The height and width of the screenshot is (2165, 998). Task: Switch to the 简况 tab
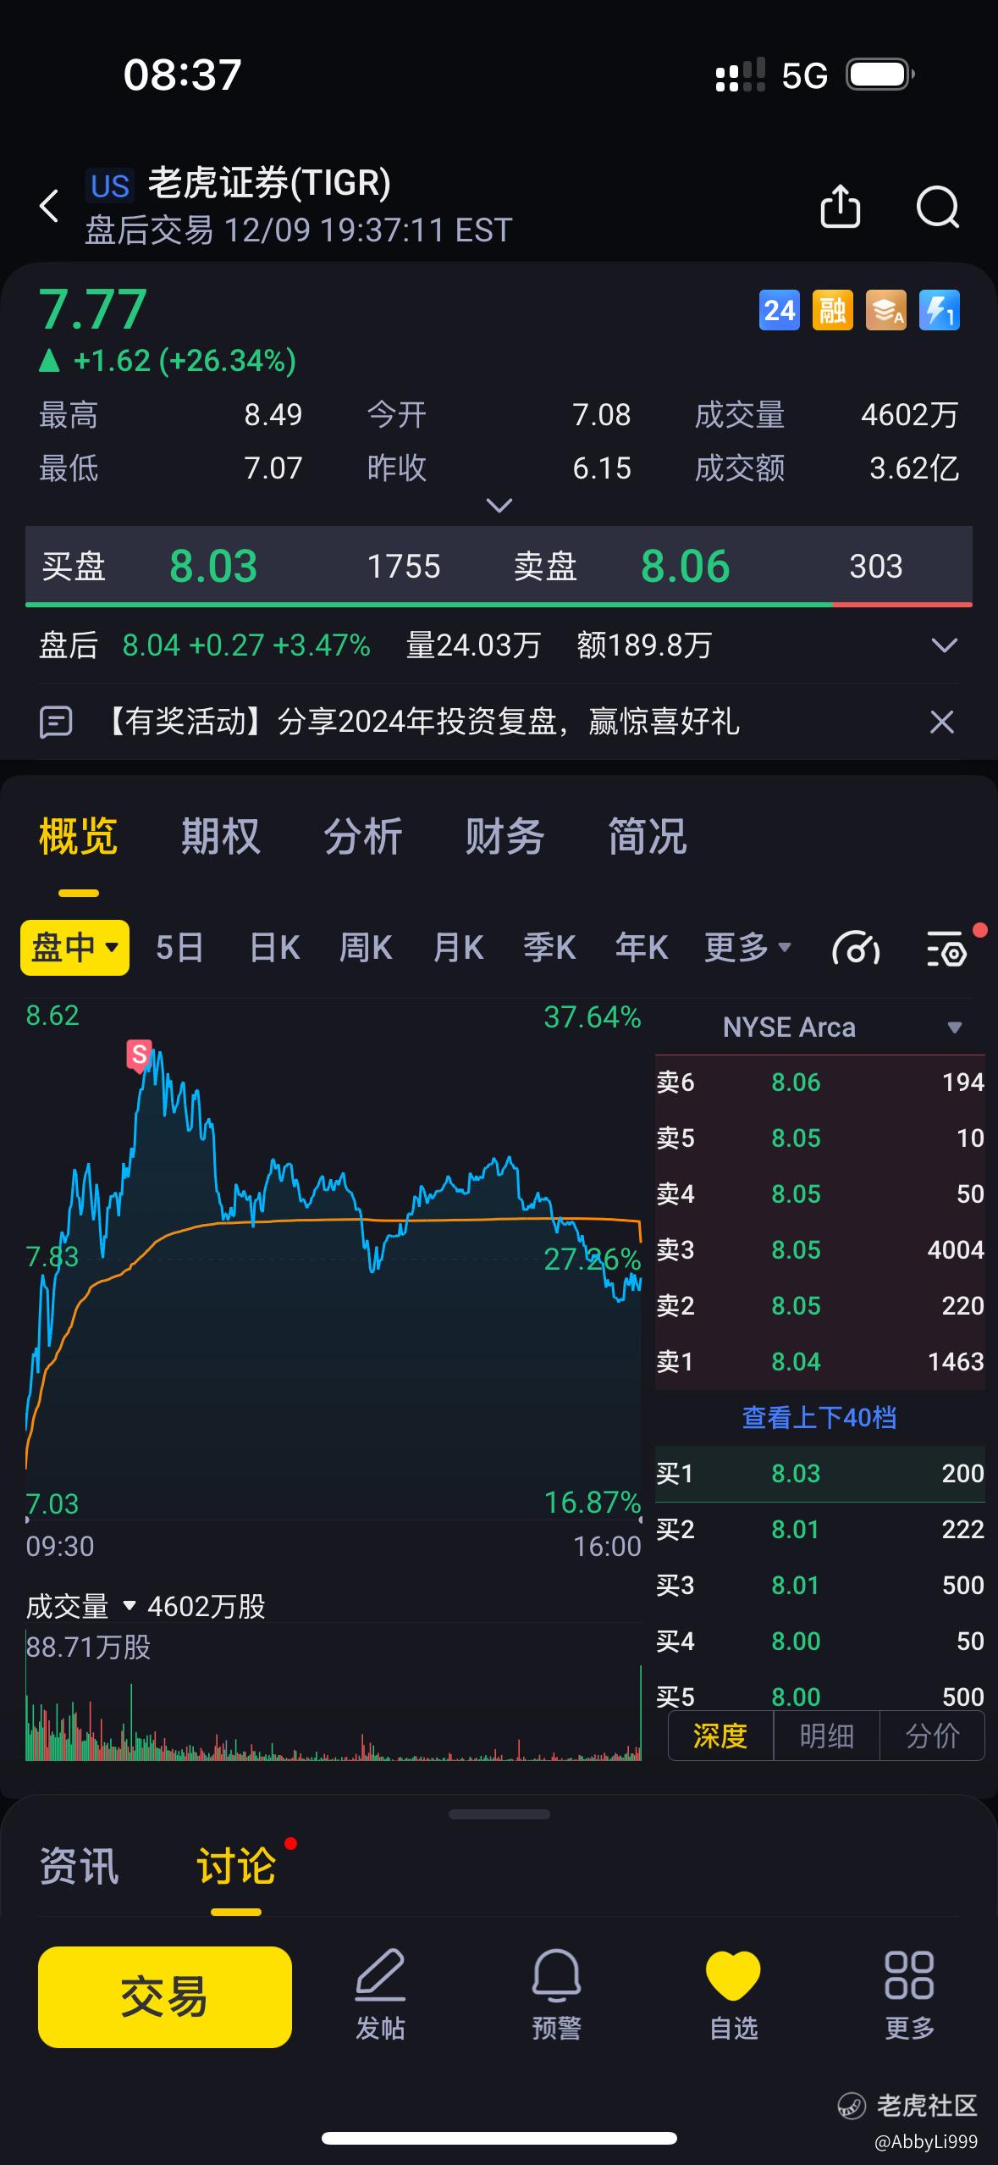[x=647, y=837]
